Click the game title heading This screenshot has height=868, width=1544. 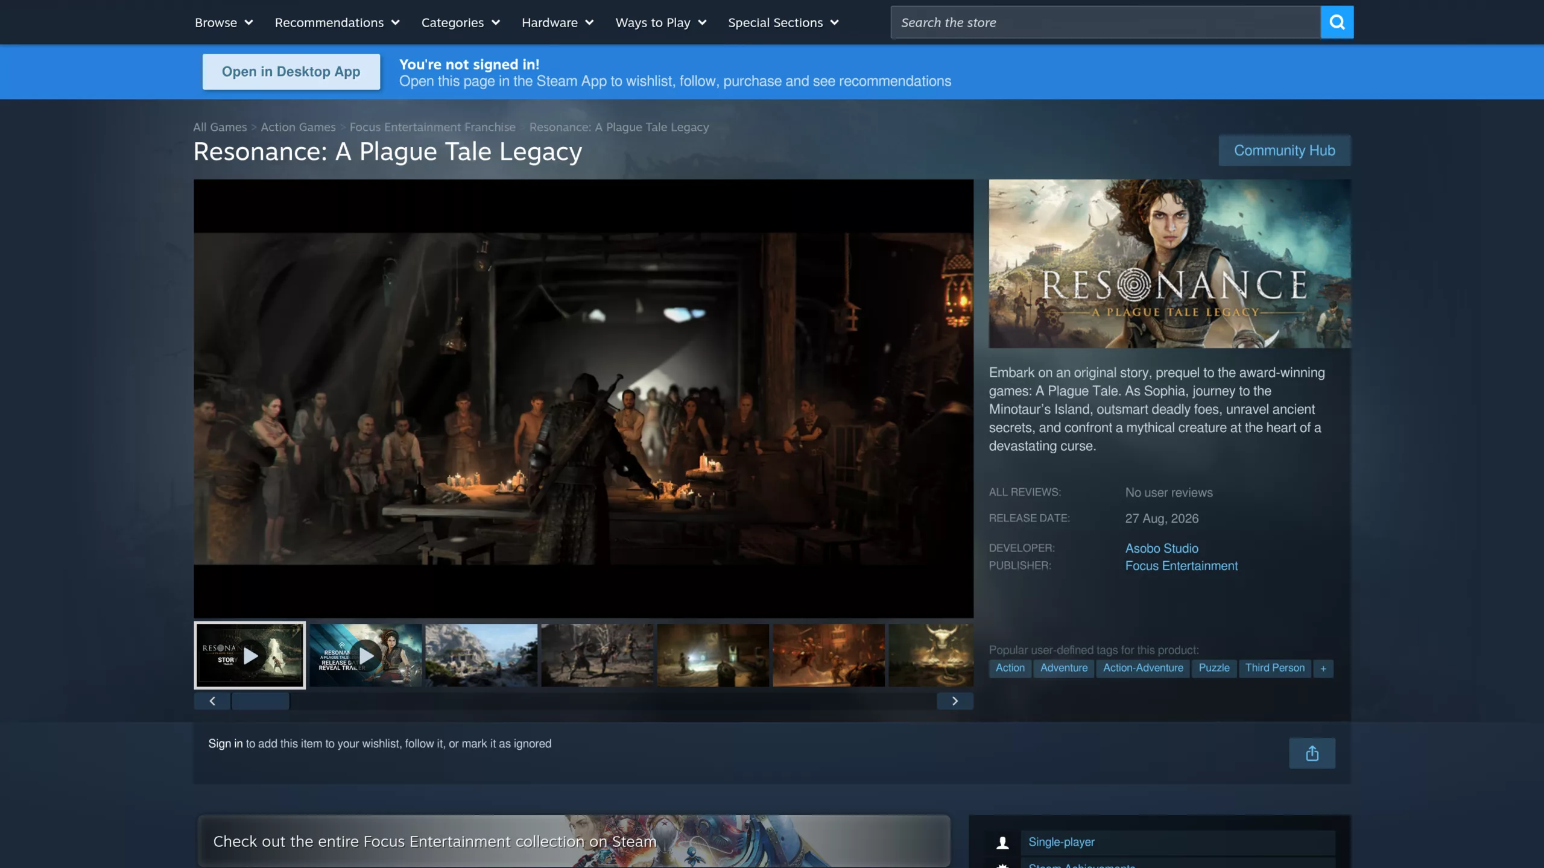click(388, 152)
